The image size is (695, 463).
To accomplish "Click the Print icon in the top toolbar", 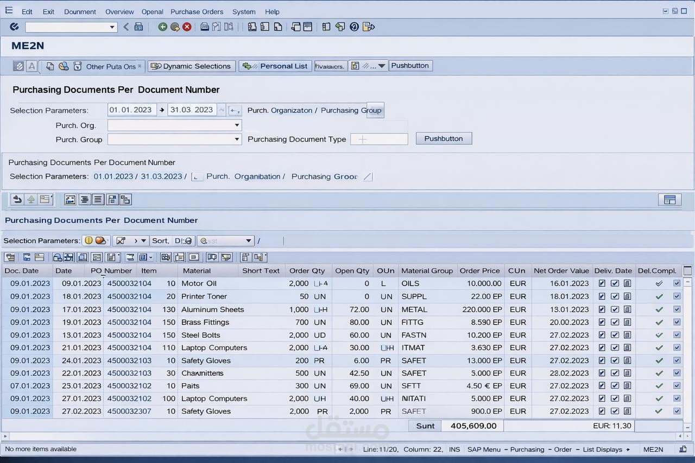I will pos(205,27).
